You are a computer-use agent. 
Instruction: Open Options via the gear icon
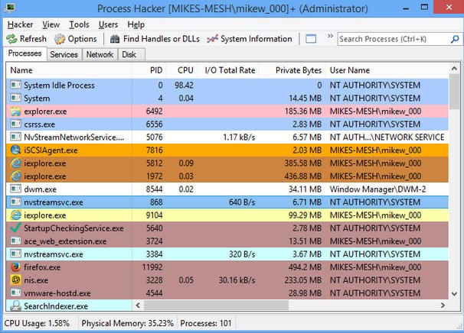click(59, 39)
